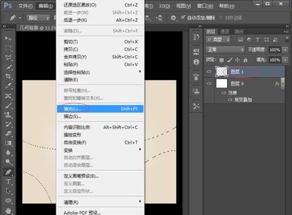Viewport: 292px width, 215px height.
Task: Expand the 清理(R) submenu
Action: pos(140,201)
